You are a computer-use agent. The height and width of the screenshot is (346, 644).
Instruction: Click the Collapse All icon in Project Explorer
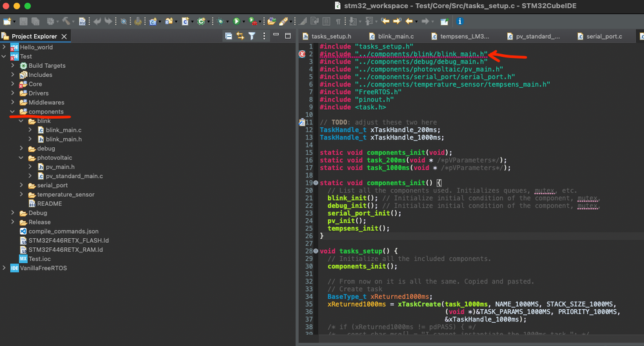[x=228, y=36]
